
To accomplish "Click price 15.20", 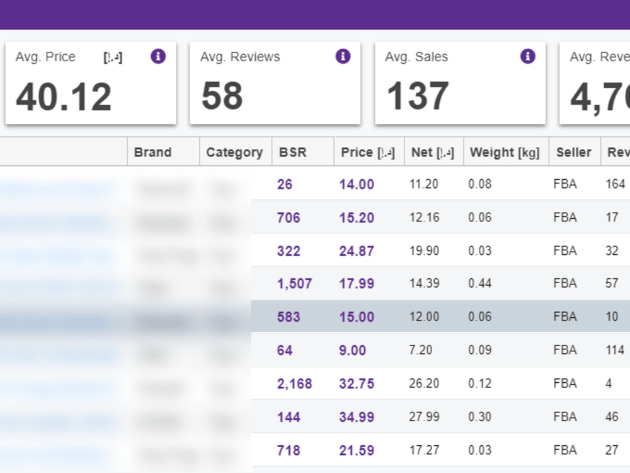I will (357, 218).
